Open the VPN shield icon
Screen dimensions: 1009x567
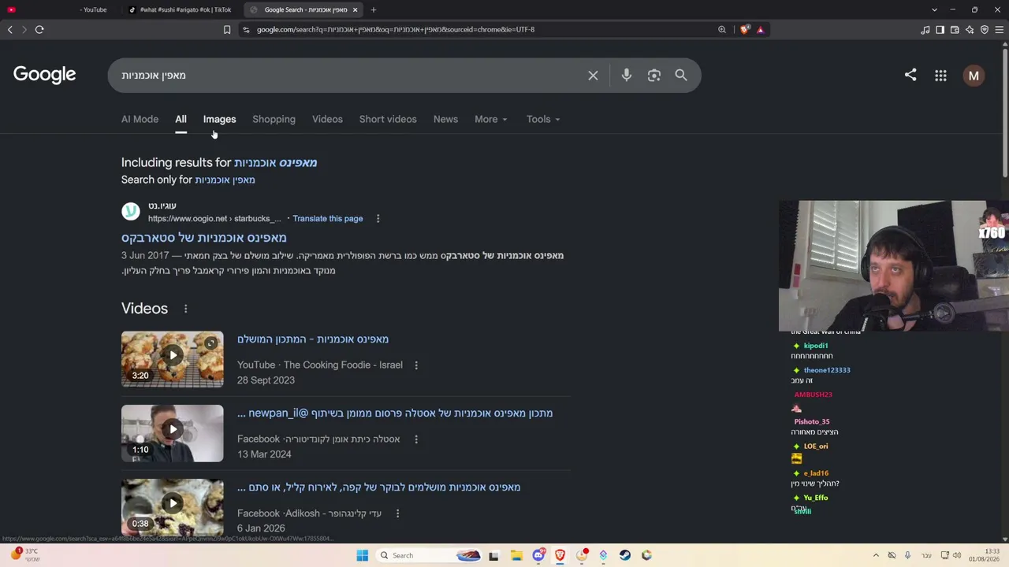coord(985,30)
